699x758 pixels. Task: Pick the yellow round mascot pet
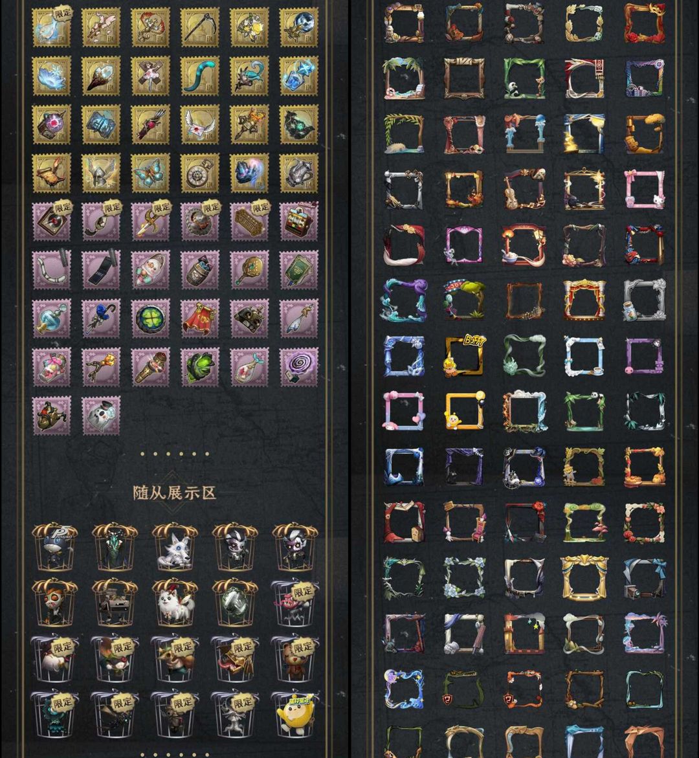point(294,713)
